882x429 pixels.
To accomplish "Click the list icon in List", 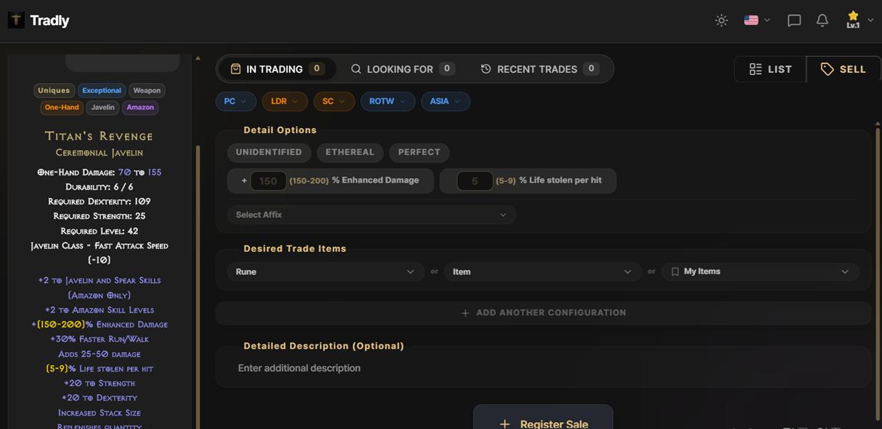I will (755, 69).
